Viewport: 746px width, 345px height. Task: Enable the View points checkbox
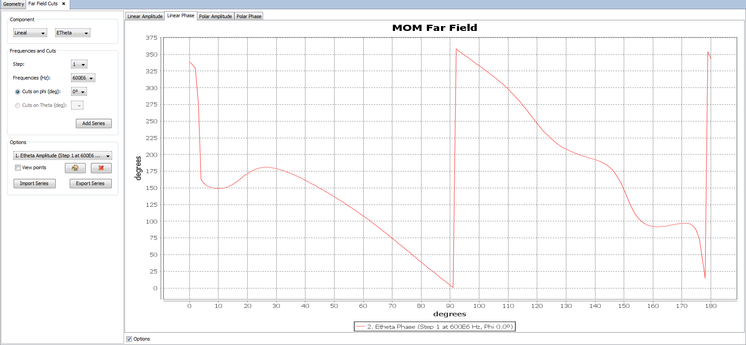coord(18,168)
